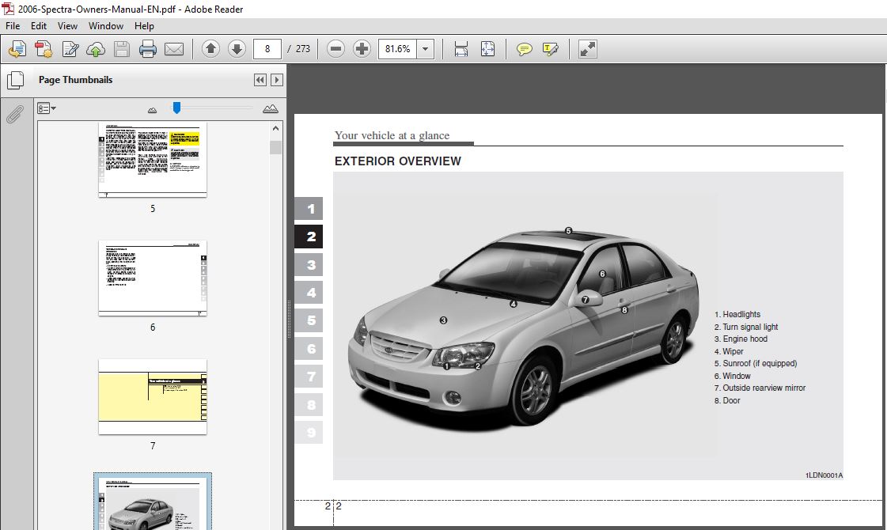Open the File menu
The height and width of the screenshot is (530, 887).
pos(13,26)
